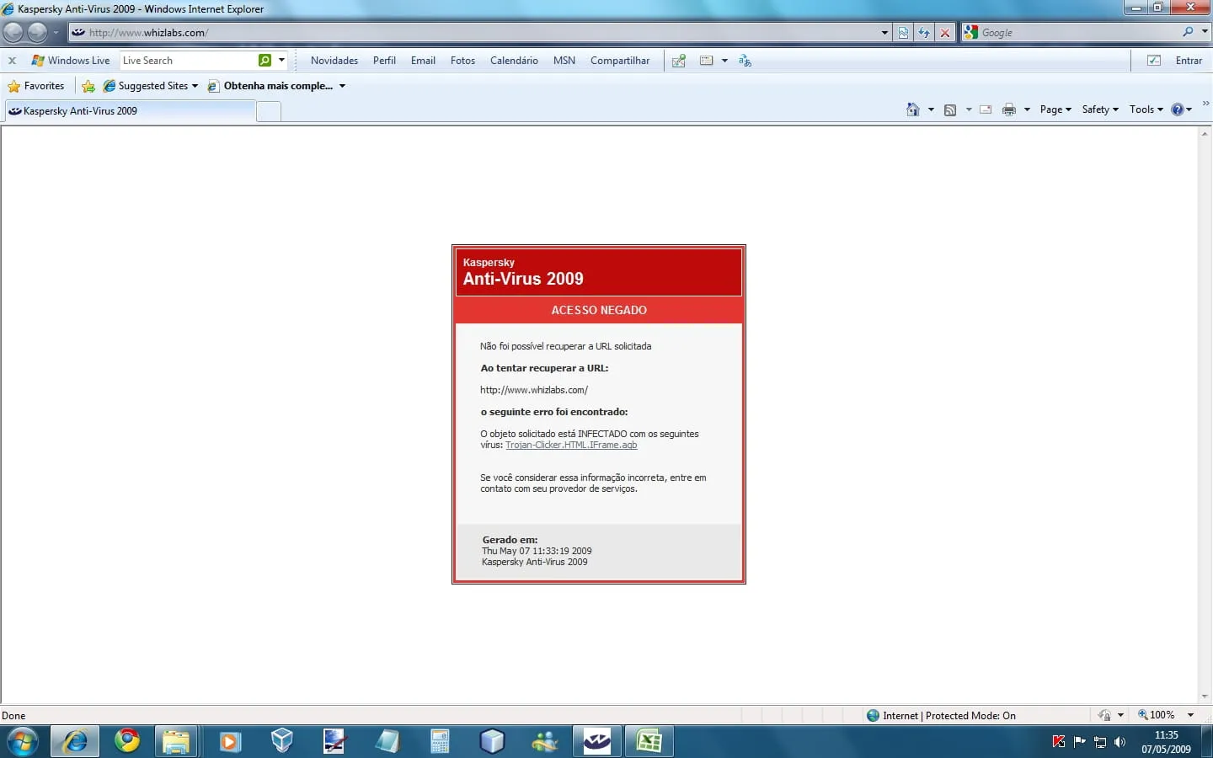1213x758 pixels.
Task: Click Entrar to sign in
Action: 1189,61
